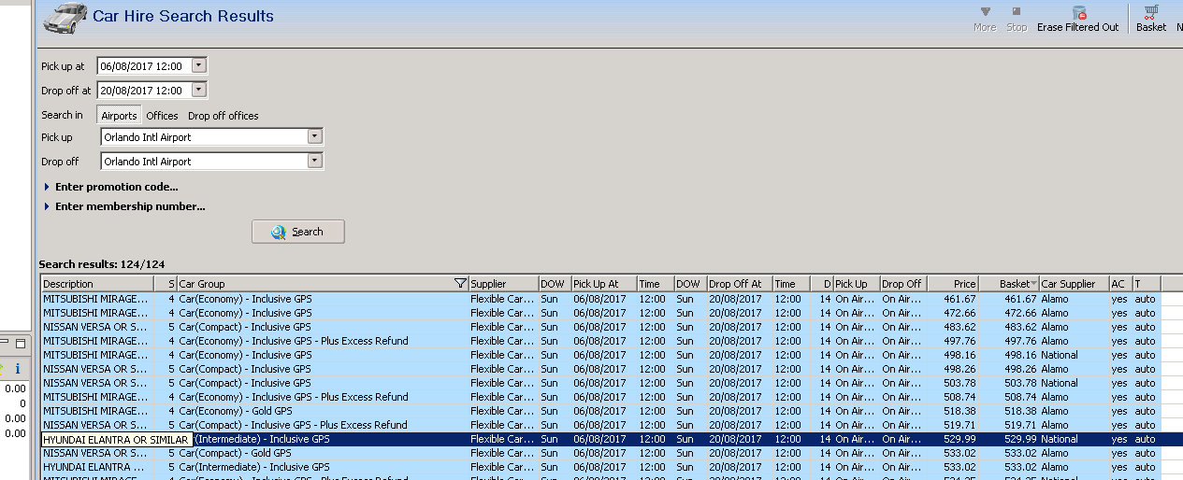This screenshot has height=480, width=1183.
Task: Select the Drop off offices tab
Action: pyautogui.click(x=223, y=116)
